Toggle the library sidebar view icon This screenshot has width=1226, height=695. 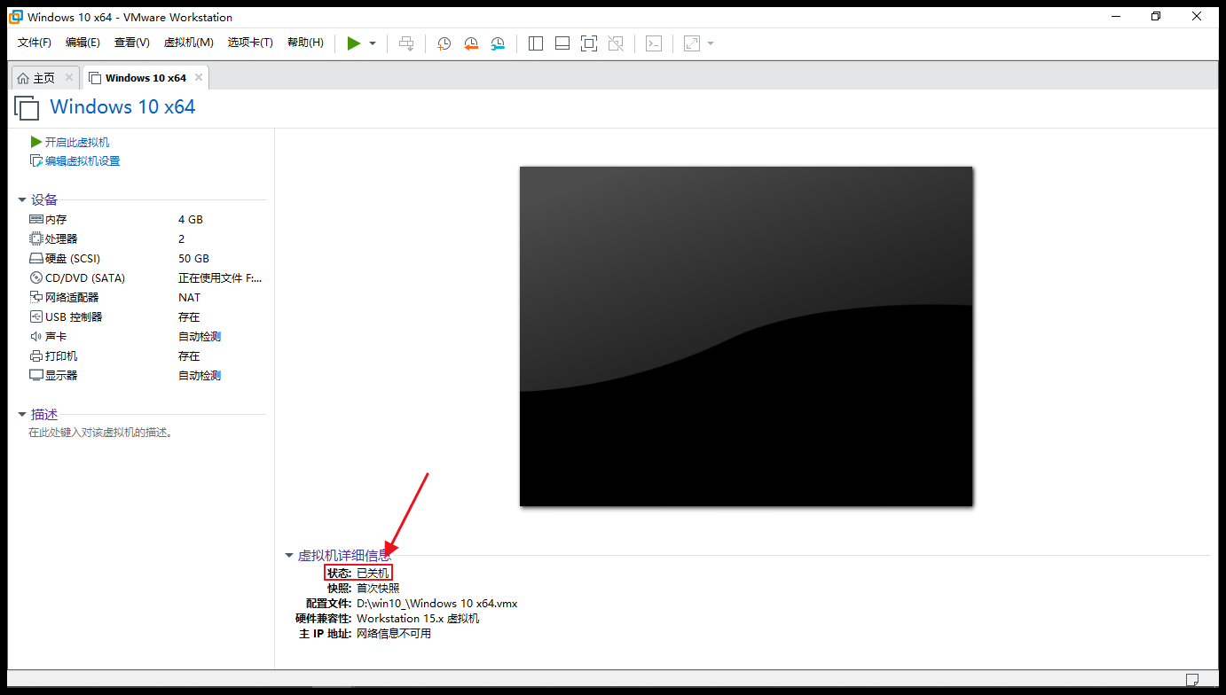tap(536, 43)
